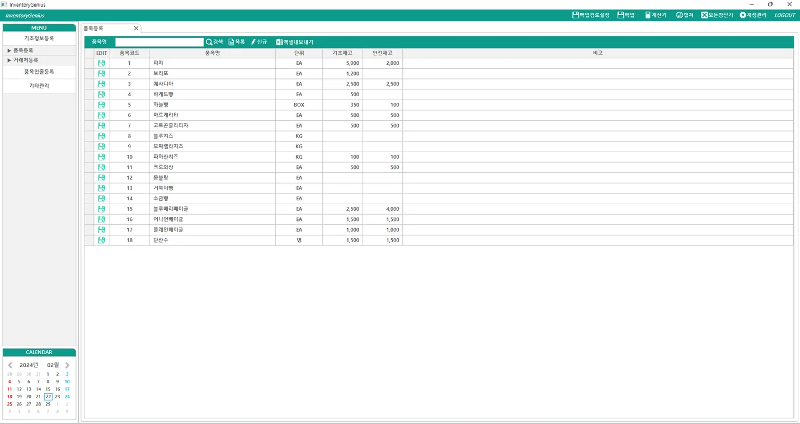The height and width of the screenshot is (424, 800).
Task: Click the 품목명 column header
Action: (213, 53)
